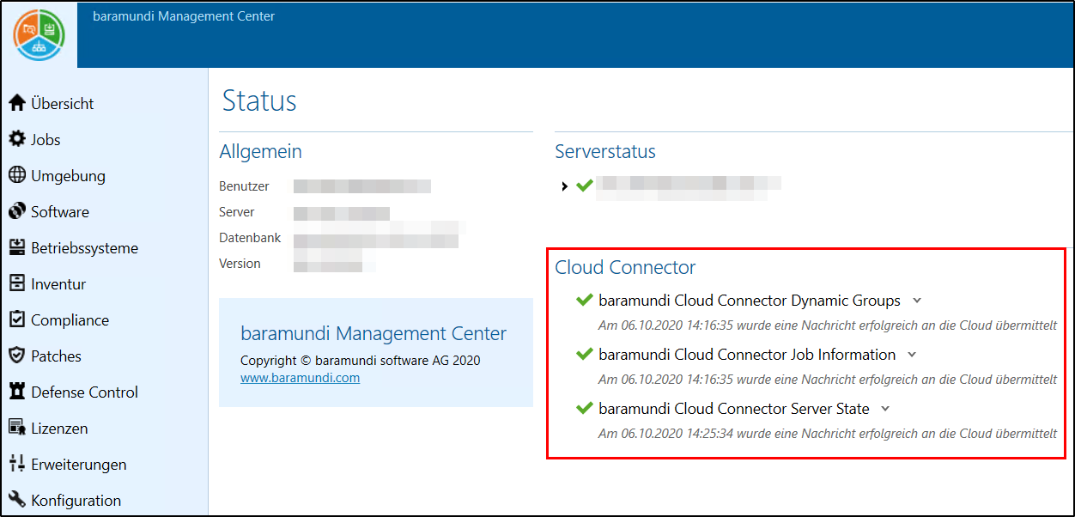Image resolution: width=1075 pixels, height=517 pixels.
Task: Click the Patches shield icon
Action: pos(17,356)
